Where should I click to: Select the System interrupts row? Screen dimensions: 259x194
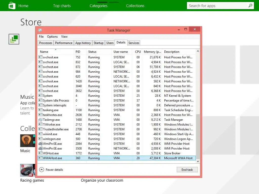[117, 105]
